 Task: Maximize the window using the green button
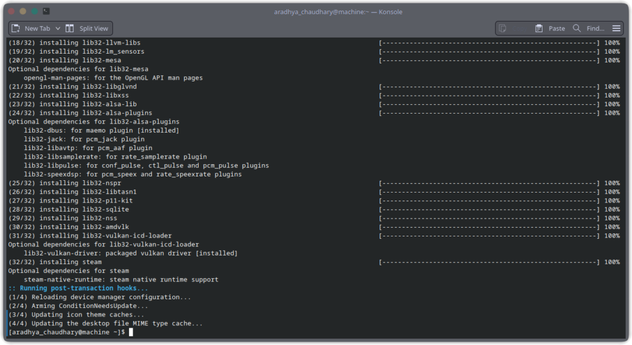pos(35,11)
